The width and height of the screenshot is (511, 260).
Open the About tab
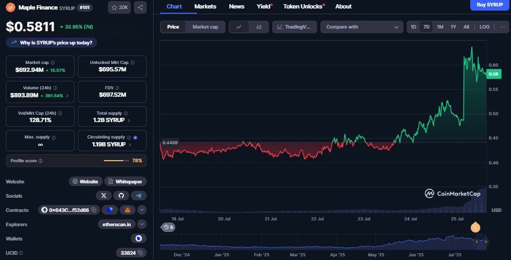click(344, 6)
